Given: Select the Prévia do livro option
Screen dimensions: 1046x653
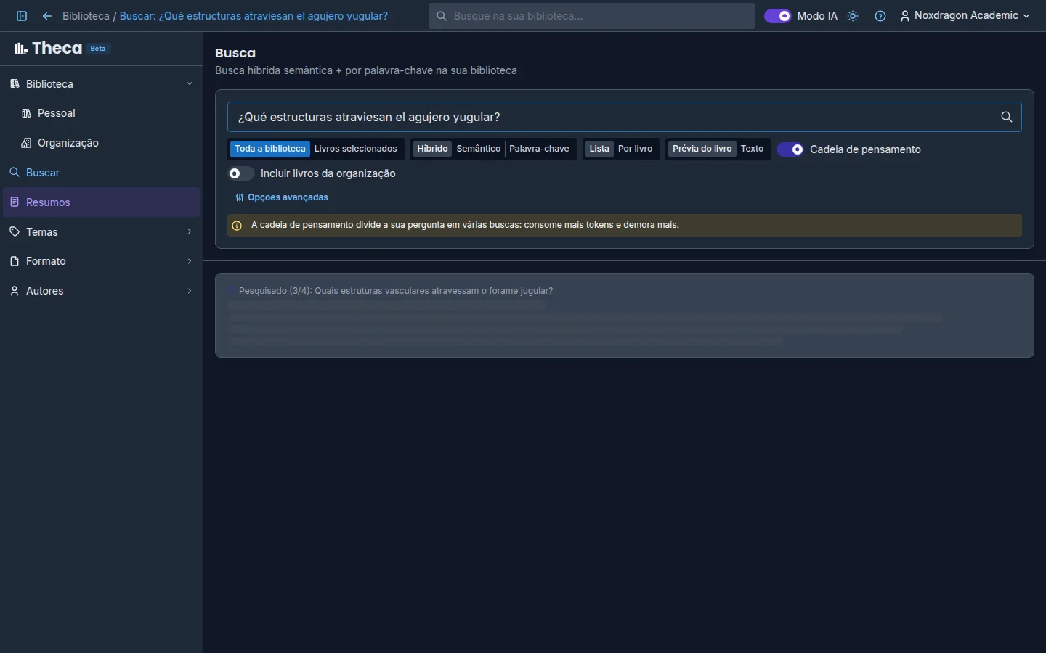Looking at the screenshot, I should (702, 149).
